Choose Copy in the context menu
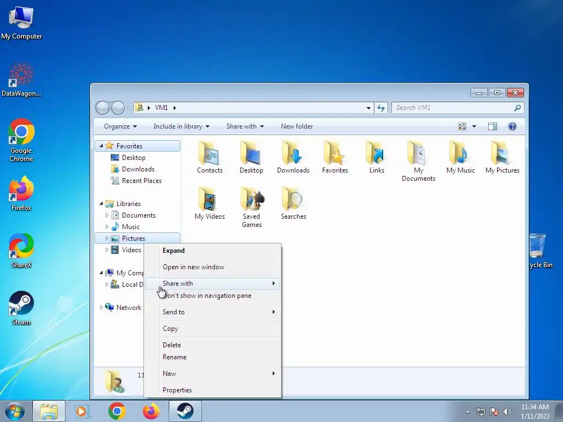 [x=213, y=329]
